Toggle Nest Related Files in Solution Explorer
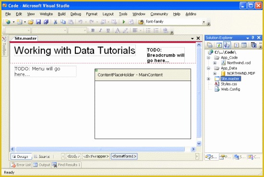This screenshot has width=264, height=177. (x=227, y=45)
